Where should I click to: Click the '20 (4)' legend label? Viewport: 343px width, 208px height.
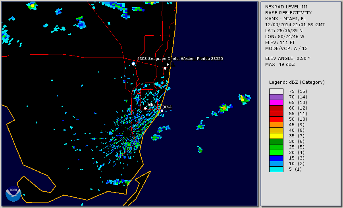tap(297, 152)
